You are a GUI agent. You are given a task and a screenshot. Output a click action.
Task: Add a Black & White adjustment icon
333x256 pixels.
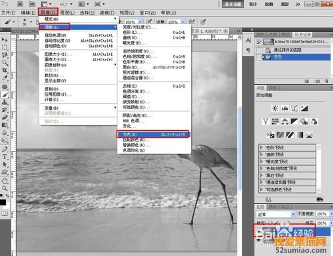pyautogui.click(x=294, y=122)
